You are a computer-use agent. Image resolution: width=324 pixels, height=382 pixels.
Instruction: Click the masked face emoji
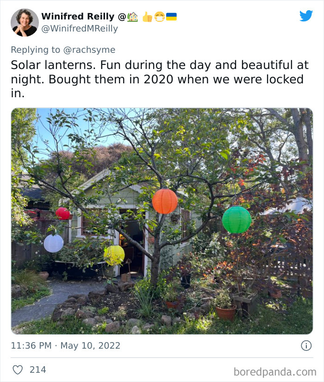[x=160, y=17]
